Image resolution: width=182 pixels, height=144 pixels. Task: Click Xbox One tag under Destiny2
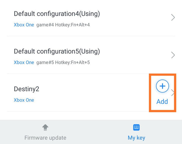click(24, 100)
